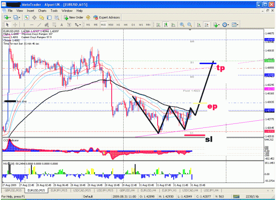Switch chart to M5 timeframe
Image resolution: width=276 pixels, height=200 pixels.
[95, 25]
